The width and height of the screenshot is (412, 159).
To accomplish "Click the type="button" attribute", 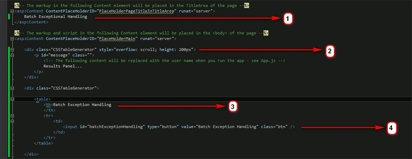I will pyautogui.click(x=163, y=127).
